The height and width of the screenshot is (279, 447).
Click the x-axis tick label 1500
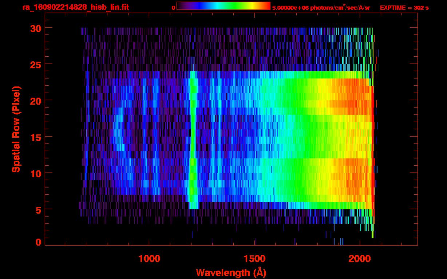pyautogui.click(x=254, y=259)
